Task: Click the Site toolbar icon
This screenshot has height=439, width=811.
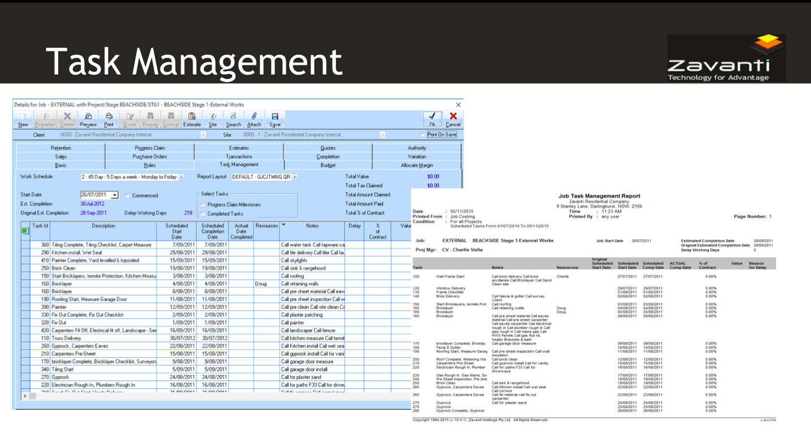Action: (x=213, y=119)
